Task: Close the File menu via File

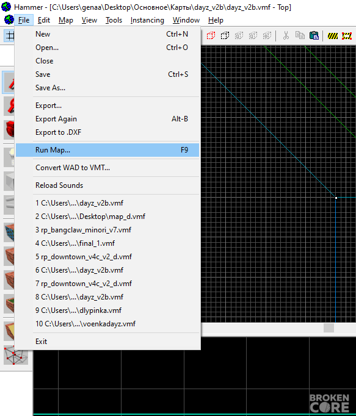Action: 24,20
